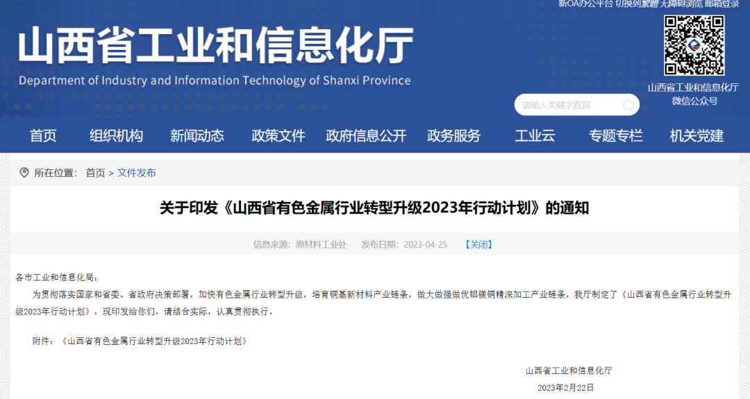
Task: Open the 组织机构 navigation menu
Action: [116, 136]
